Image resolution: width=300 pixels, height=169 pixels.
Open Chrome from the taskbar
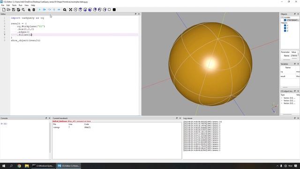(x=19, y=166)
